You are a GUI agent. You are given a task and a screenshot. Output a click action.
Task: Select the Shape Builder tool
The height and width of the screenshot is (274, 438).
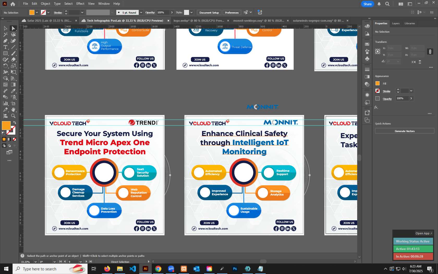pos(5,78)
